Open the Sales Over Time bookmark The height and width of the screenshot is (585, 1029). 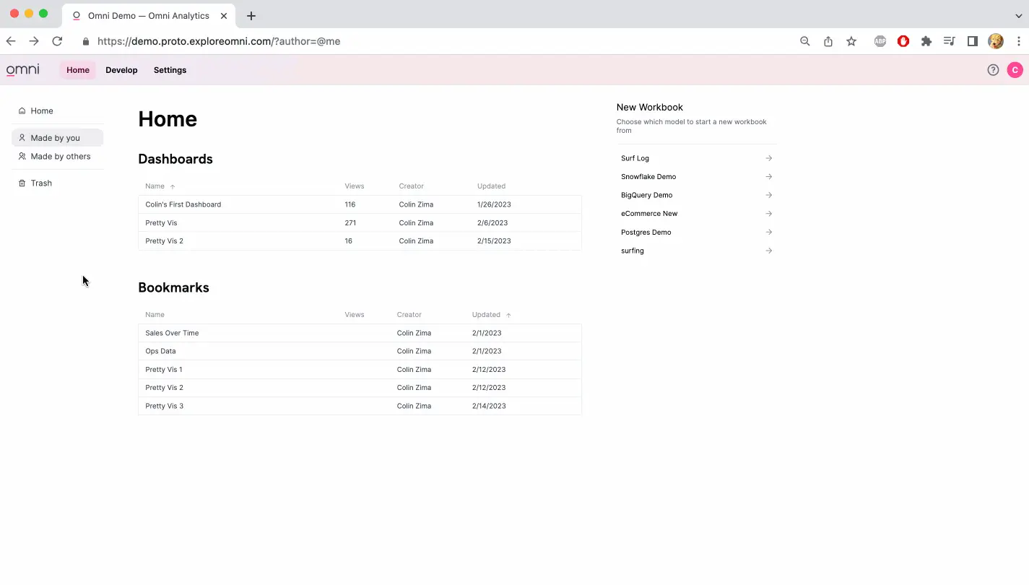click(x=172, y=333)
